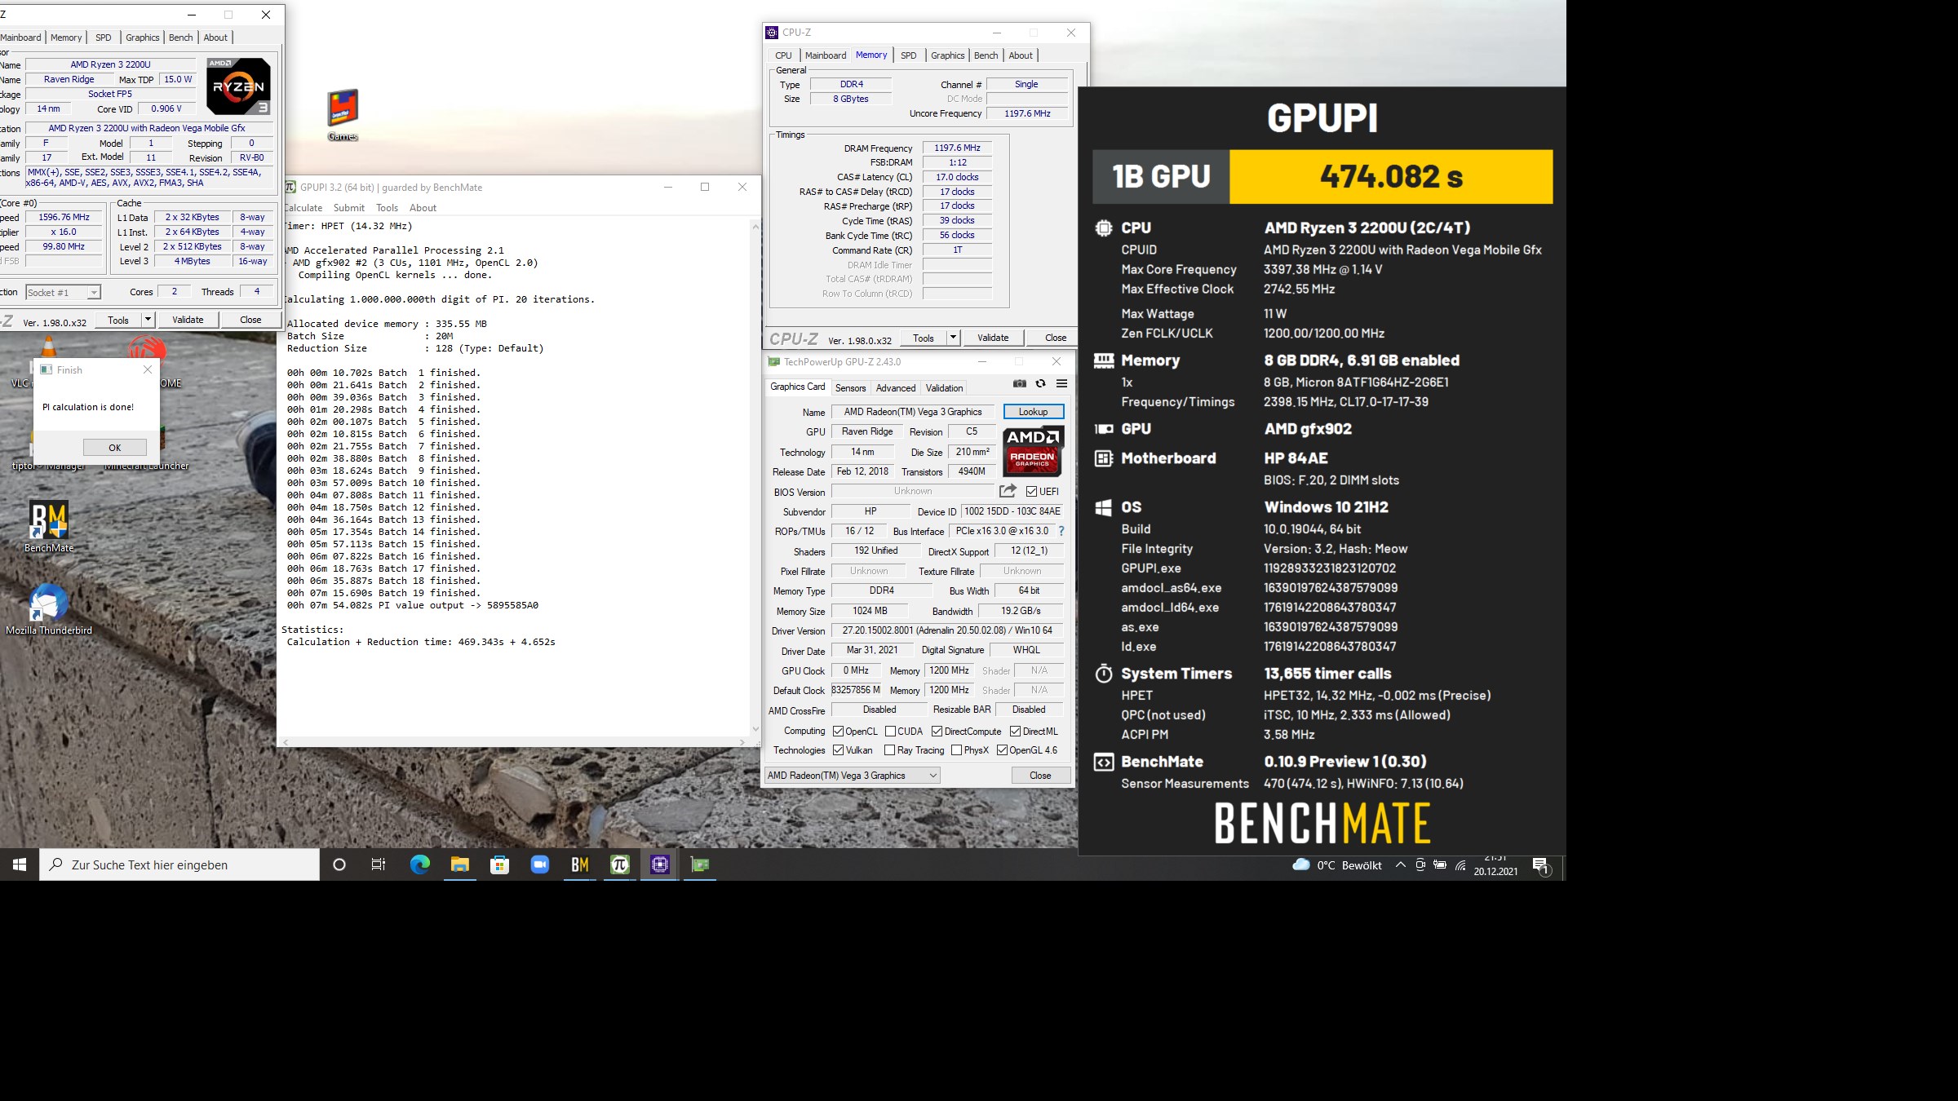Show hidden system tray icons

pos(1400,864)
